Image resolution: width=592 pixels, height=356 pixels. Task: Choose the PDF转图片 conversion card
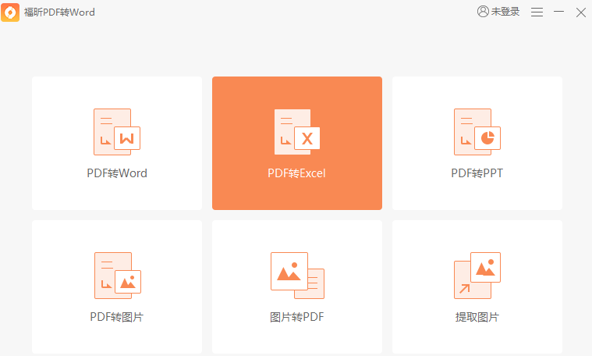click(117, 287)
